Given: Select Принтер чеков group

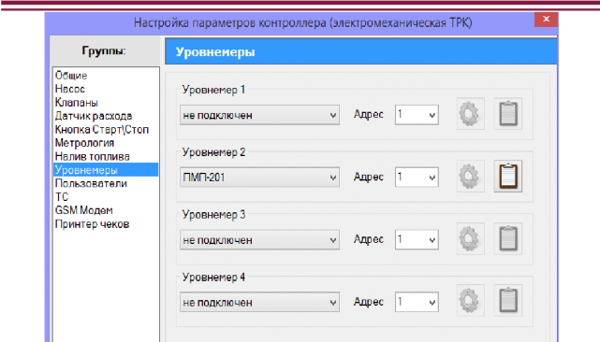Looking at the screenshot, I should 106,224.
